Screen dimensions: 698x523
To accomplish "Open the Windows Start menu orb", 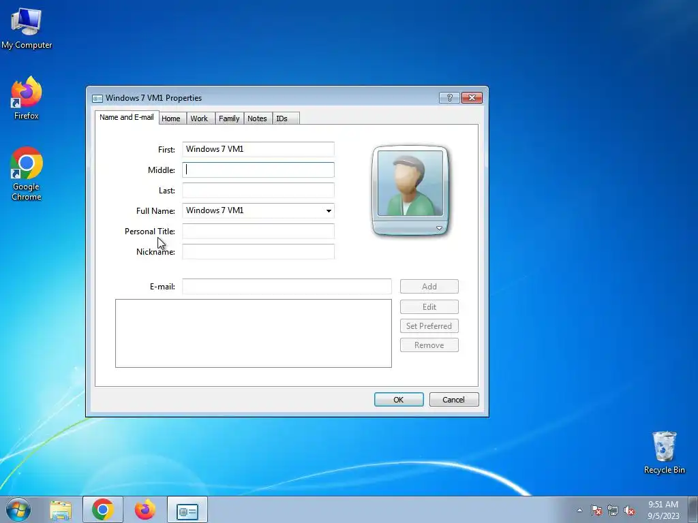I will click(18, 509).
